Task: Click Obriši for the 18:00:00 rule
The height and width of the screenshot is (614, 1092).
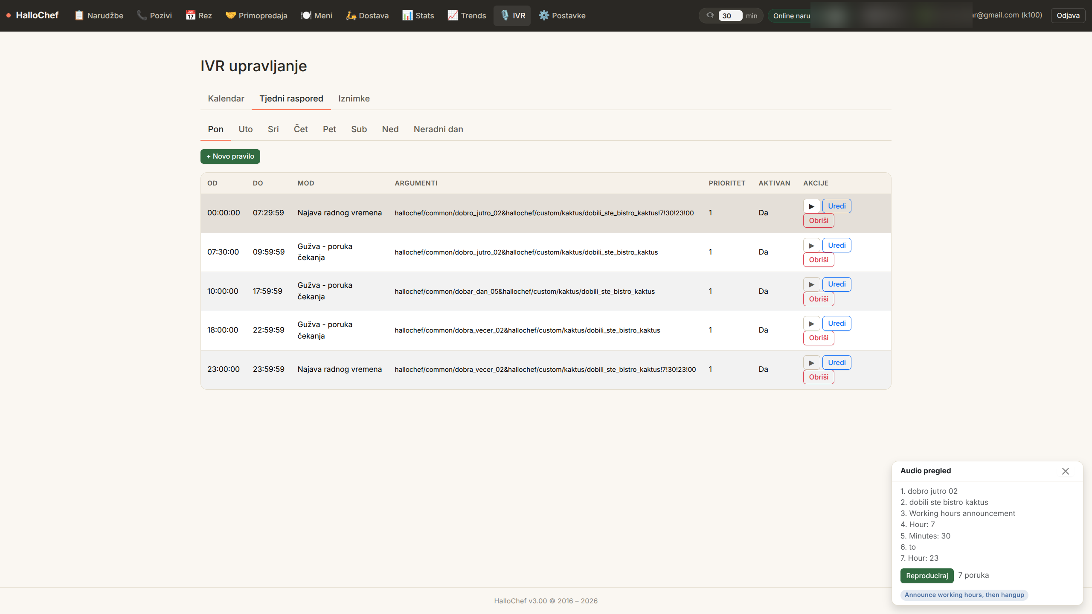Action: (x=818, y=338)
